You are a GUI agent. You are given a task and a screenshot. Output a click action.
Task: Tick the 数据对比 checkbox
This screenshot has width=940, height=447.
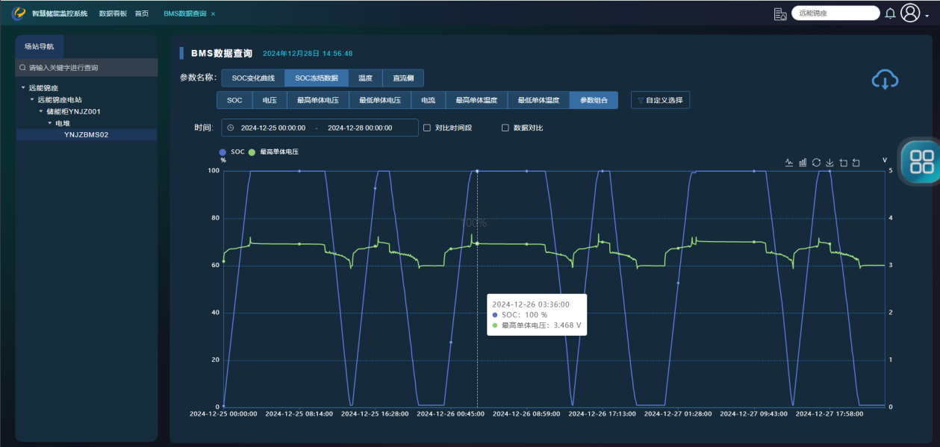(x=505, y=128)
